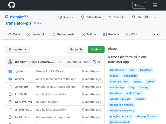Click the .github folder icon
The image size is (166, 124).
10,71
